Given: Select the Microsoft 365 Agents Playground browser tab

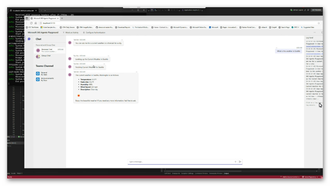Looking at the screenshot, I should [44, 18].
